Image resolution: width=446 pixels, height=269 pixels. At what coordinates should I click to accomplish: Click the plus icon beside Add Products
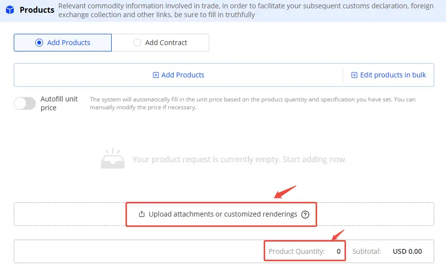click(x=156, y=75)
